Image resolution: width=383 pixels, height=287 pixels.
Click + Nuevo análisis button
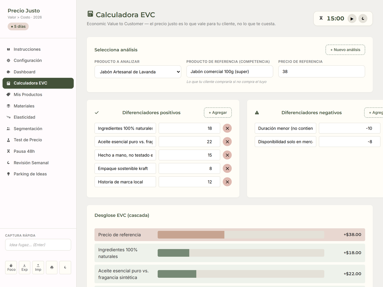click(x=345, y=50)
